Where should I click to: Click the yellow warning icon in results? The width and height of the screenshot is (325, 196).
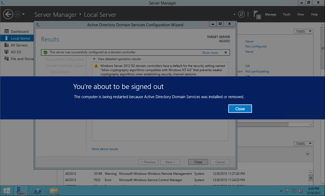tap(96, 66)
